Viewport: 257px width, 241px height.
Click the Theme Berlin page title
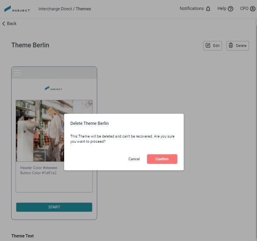tap(30, 45)
